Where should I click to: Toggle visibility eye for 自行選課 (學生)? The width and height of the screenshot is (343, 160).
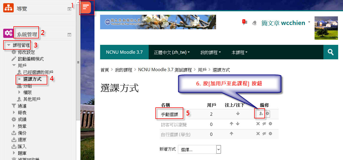(264, 134)
